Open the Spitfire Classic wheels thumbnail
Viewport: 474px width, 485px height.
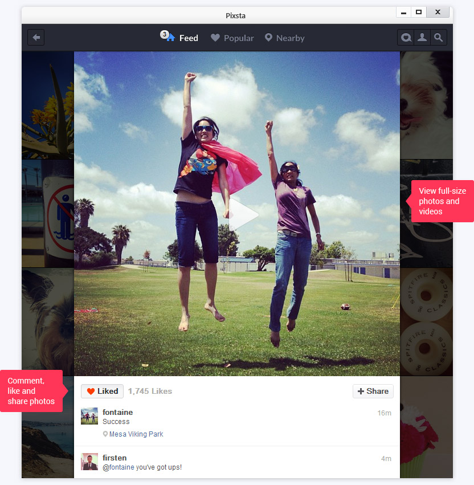click(426, 321)
